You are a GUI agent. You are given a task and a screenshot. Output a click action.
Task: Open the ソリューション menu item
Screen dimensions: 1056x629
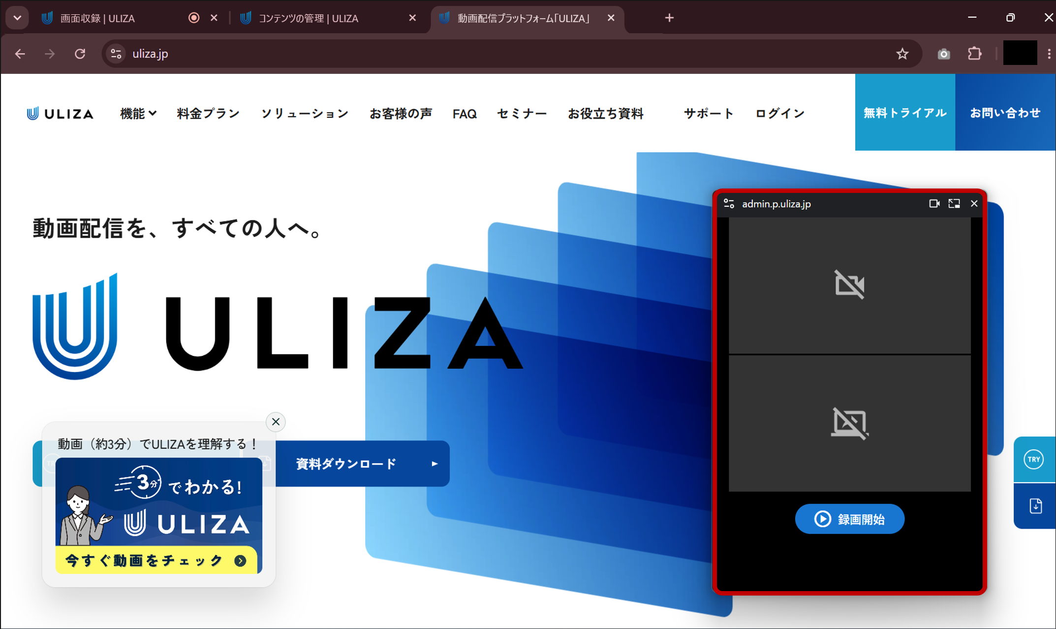coord(305,114)
